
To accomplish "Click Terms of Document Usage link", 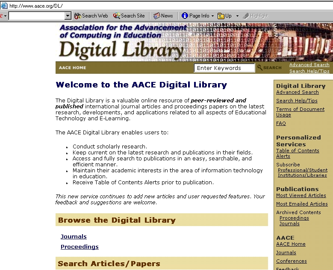I will 300,112.
